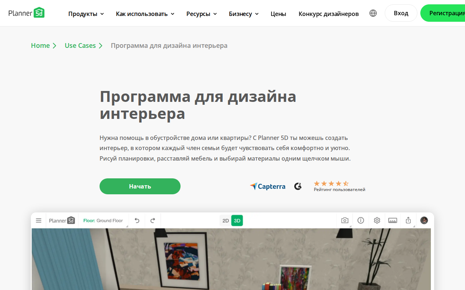Click the undo arrow in editor toolbar

coord(137,220)
